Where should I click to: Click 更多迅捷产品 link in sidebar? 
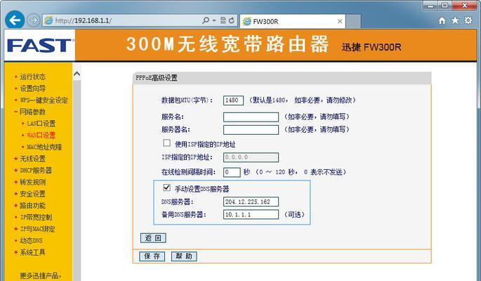[x=41, y=275]
